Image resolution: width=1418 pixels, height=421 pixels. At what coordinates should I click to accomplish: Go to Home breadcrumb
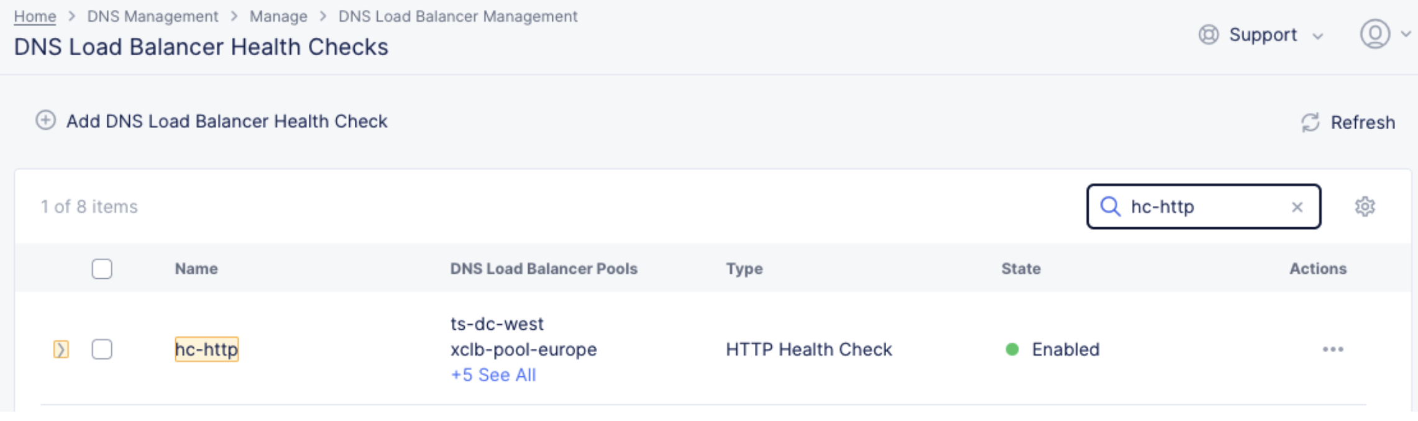pyautogui.click(x=35, y=16)
